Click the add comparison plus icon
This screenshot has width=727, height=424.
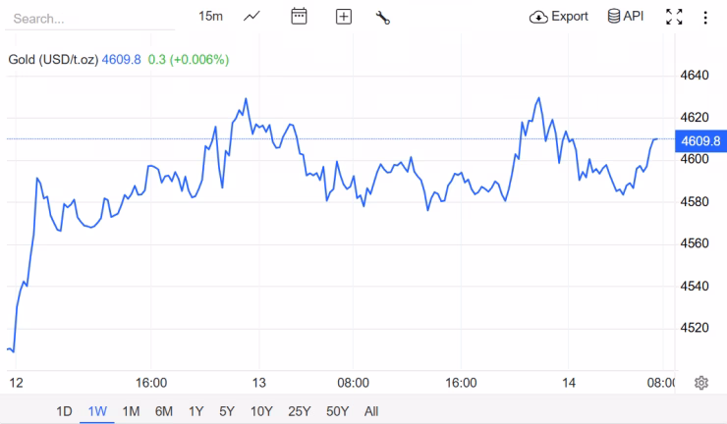click(x=343, y=17)
